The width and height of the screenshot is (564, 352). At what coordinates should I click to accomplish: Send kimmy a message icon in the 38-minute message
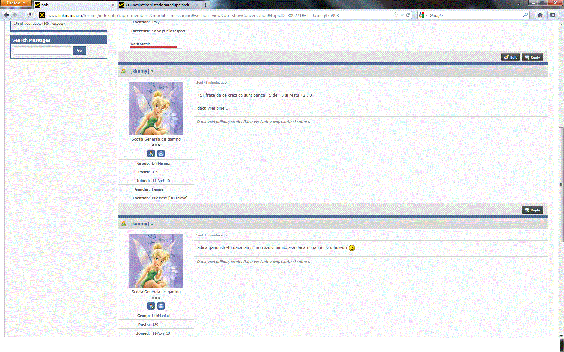tap(161, 306)
